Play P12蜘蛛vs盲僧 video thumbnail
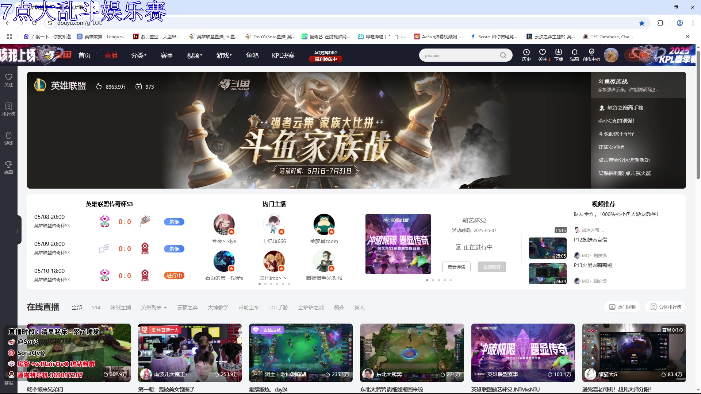701x394 pixels. click(x=547, y=248)
